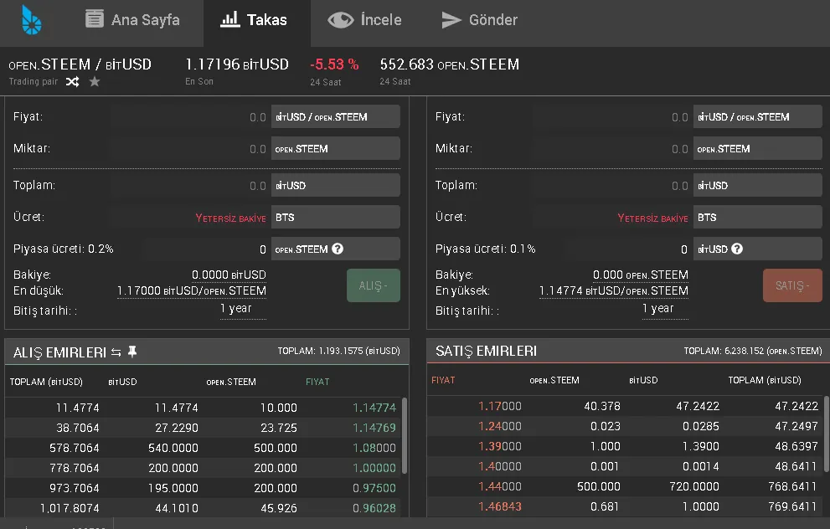Click the sell form Miktar input field

[611, 149]
